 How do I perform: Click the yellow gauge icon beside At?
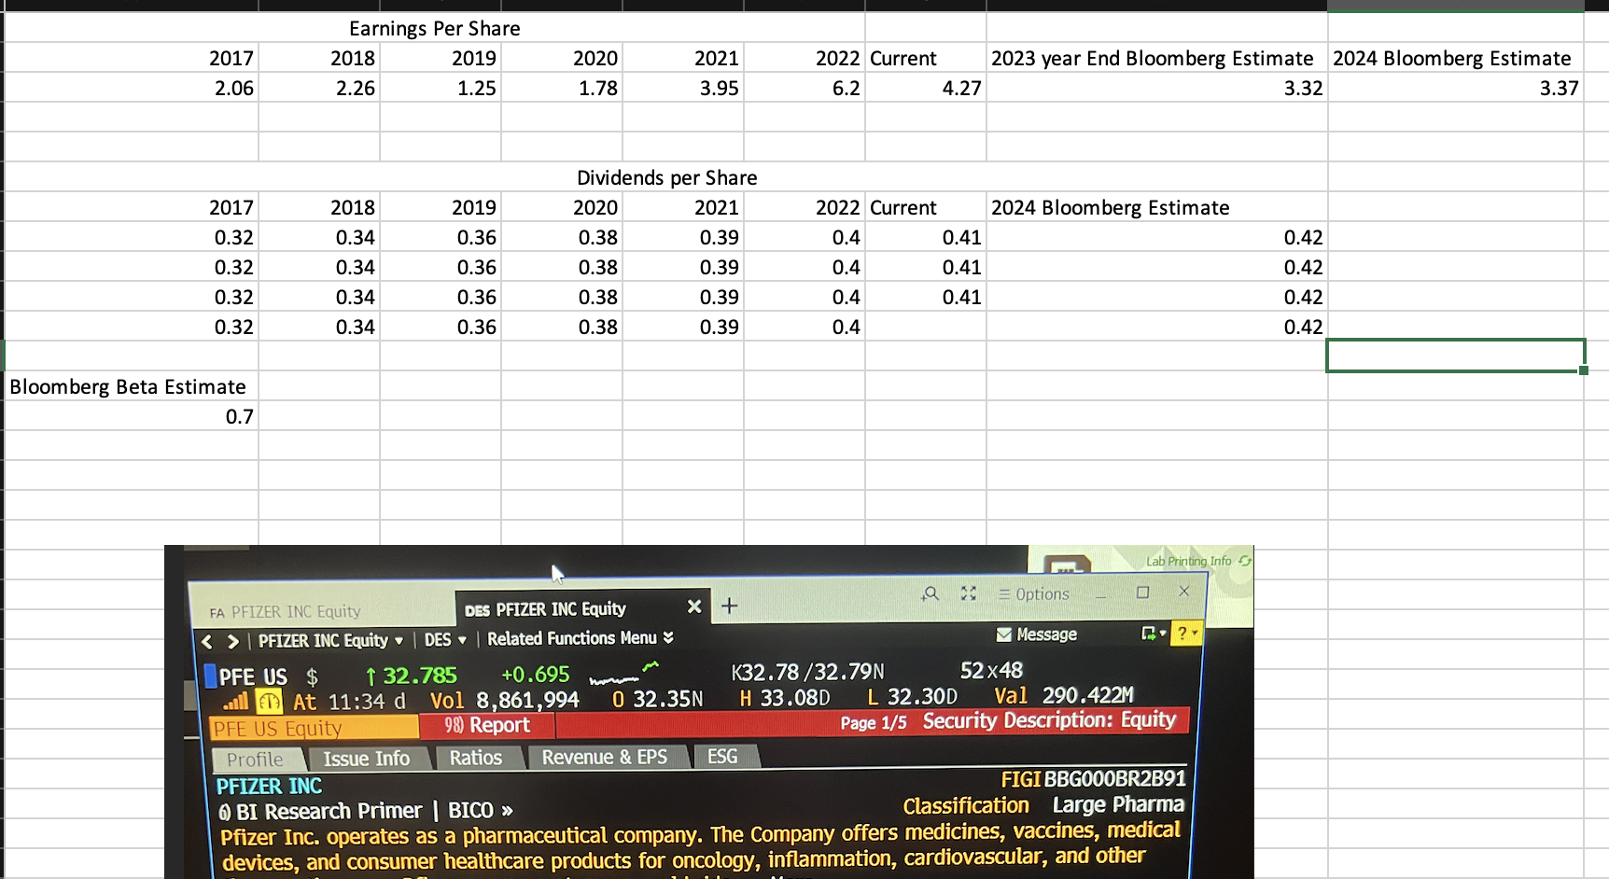(x=270, y=701)
